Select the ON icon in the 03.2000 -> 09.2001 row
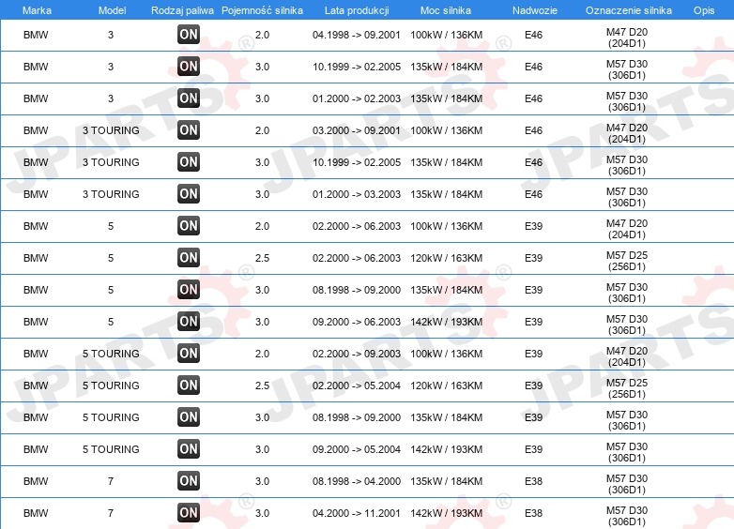The height and width of the screenshot is (529, 734). point(189,130)
